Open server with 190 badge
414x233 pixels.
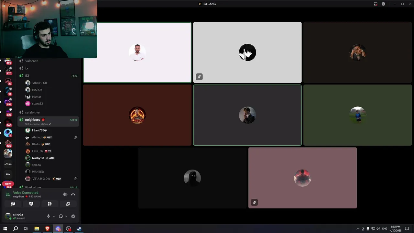pyautogui.click(x=8, y=61)
